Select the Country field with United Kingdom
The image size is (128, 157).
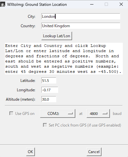[81, 26]
